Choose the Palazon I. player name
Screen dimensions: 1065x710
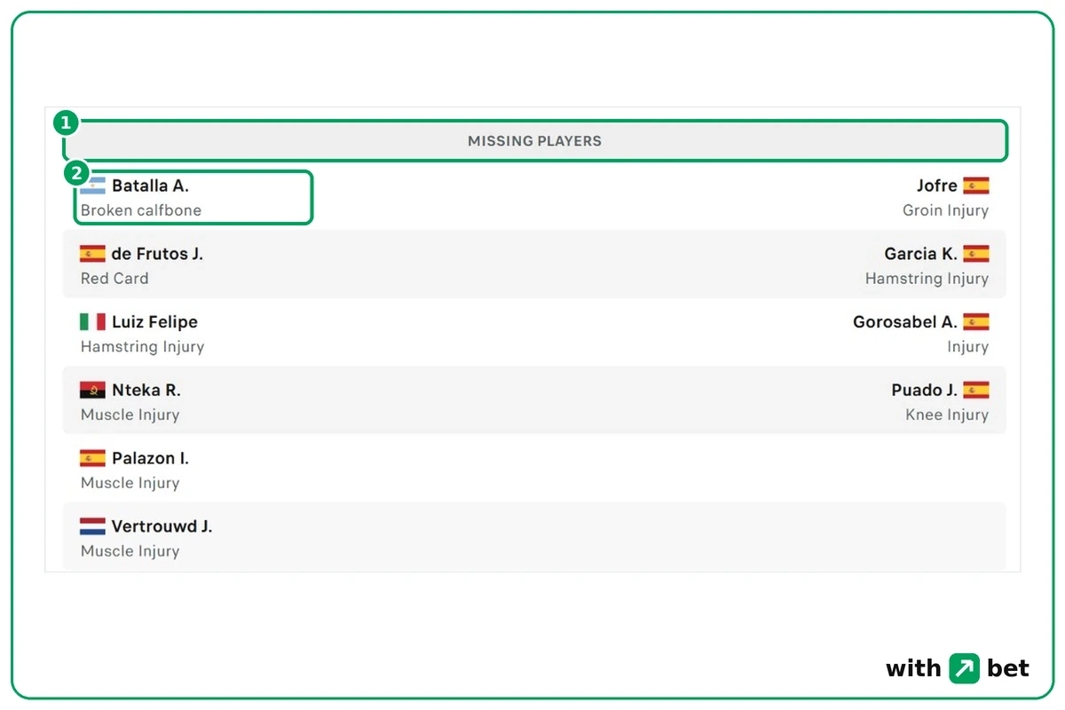click(150, 458)
